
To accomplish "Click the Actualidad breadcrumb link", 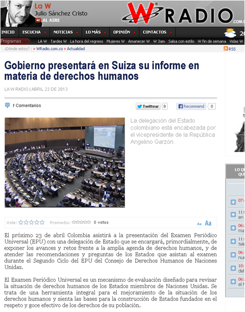I will (76, 49).
